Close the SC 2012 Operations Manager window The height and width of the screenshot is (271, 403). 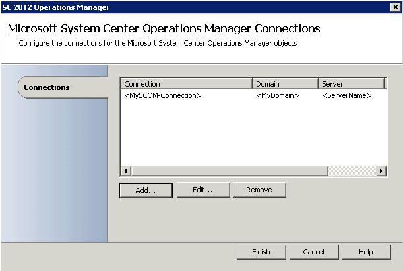point(395,7)
